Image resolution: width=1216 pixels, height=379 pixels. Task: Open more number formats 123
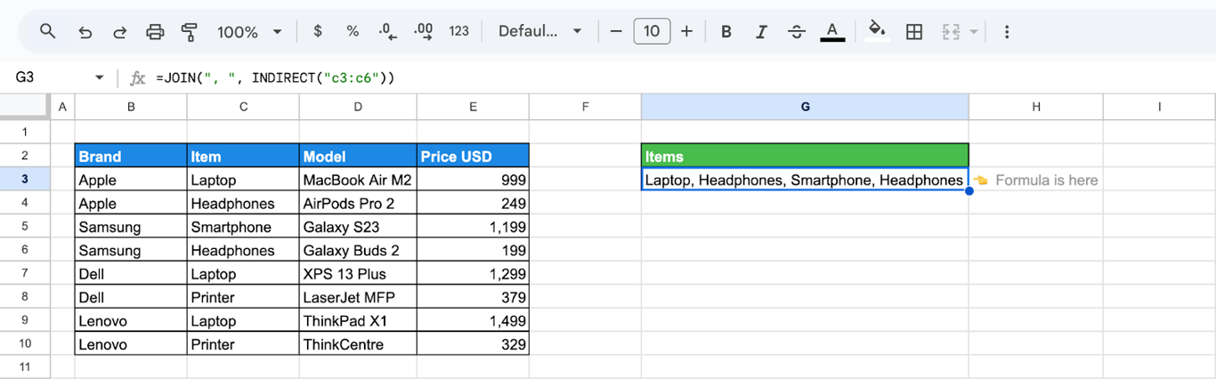coord(458,31)
